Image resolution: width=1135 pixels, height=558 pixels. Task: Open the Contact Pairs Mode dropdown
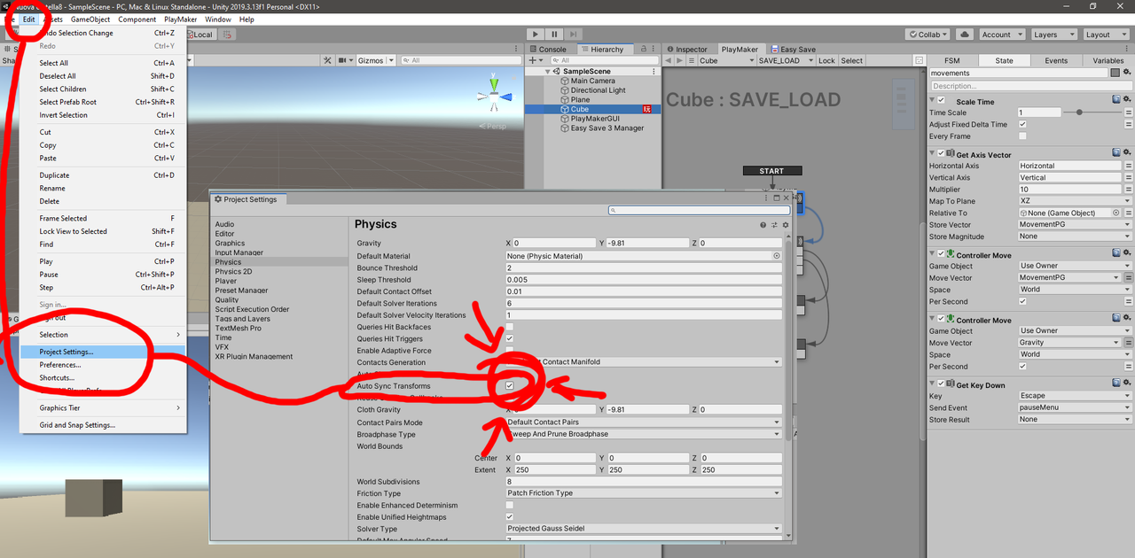tap(644, 422)
